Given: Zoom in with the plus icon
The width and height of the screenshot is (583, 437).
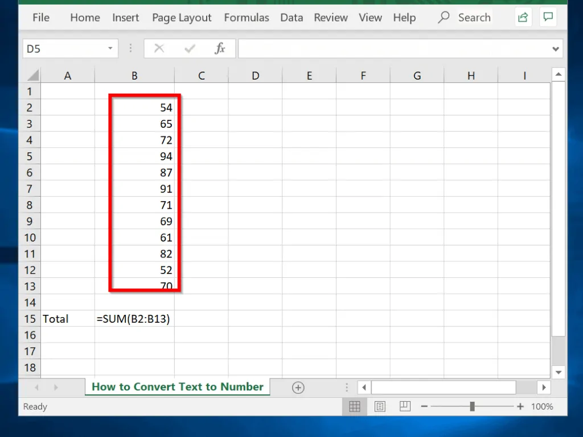Looking at the screenshot, I should [x=520, y=406].
